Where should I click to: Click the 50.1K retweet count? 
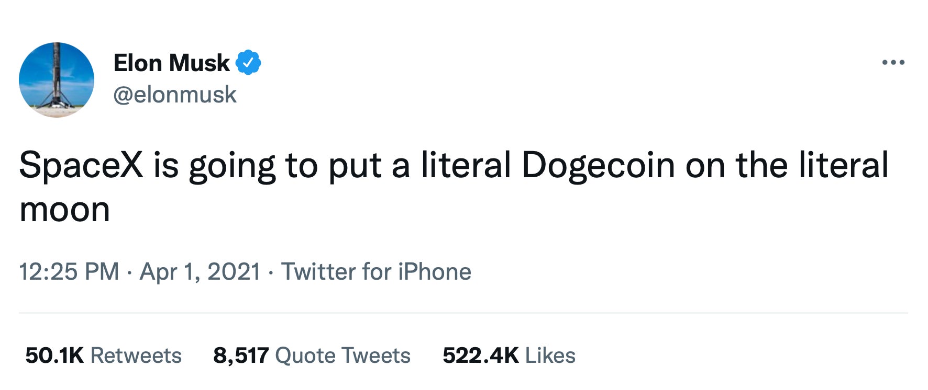pos(54,355)
